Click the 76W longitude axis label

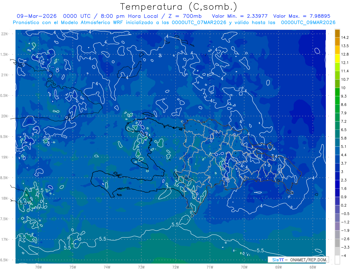click(x=38, y=267)
